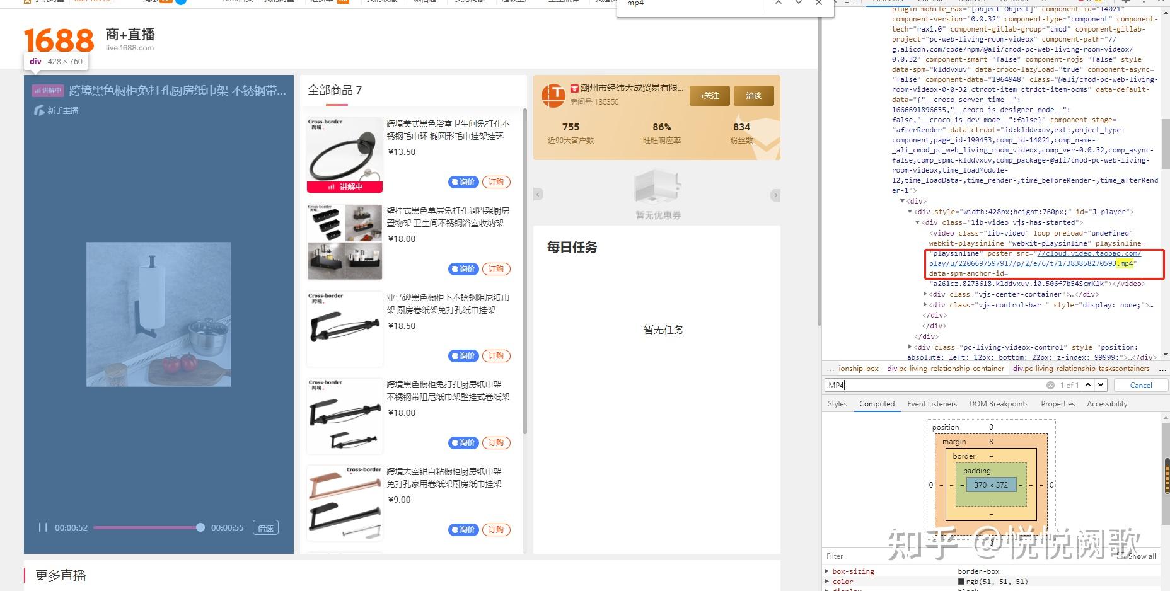Screen dimensions: 1170x591
Task: Close the mp4 find bar
Action: [x=818, y=4]
